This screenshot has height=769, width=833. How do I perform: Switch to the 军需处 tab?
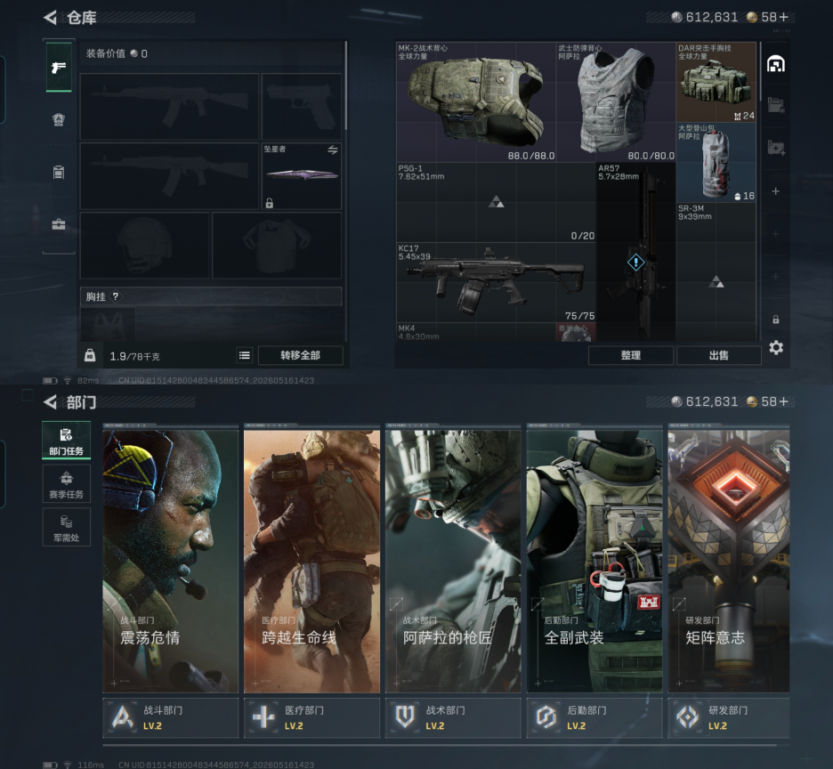[67, 527]
